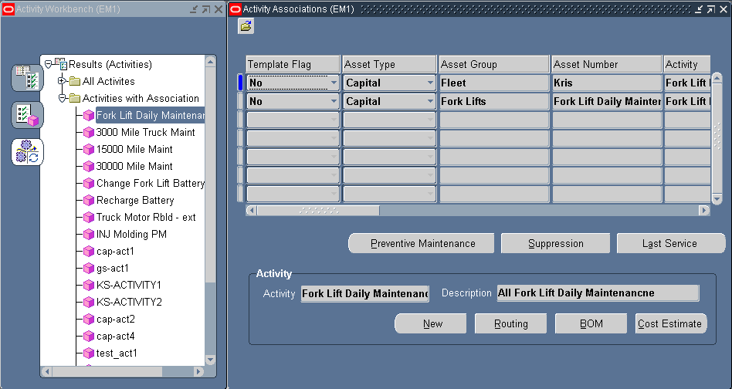Open Asset Type dropdown in Fleet row
The image size is (732, 389).
430,83
